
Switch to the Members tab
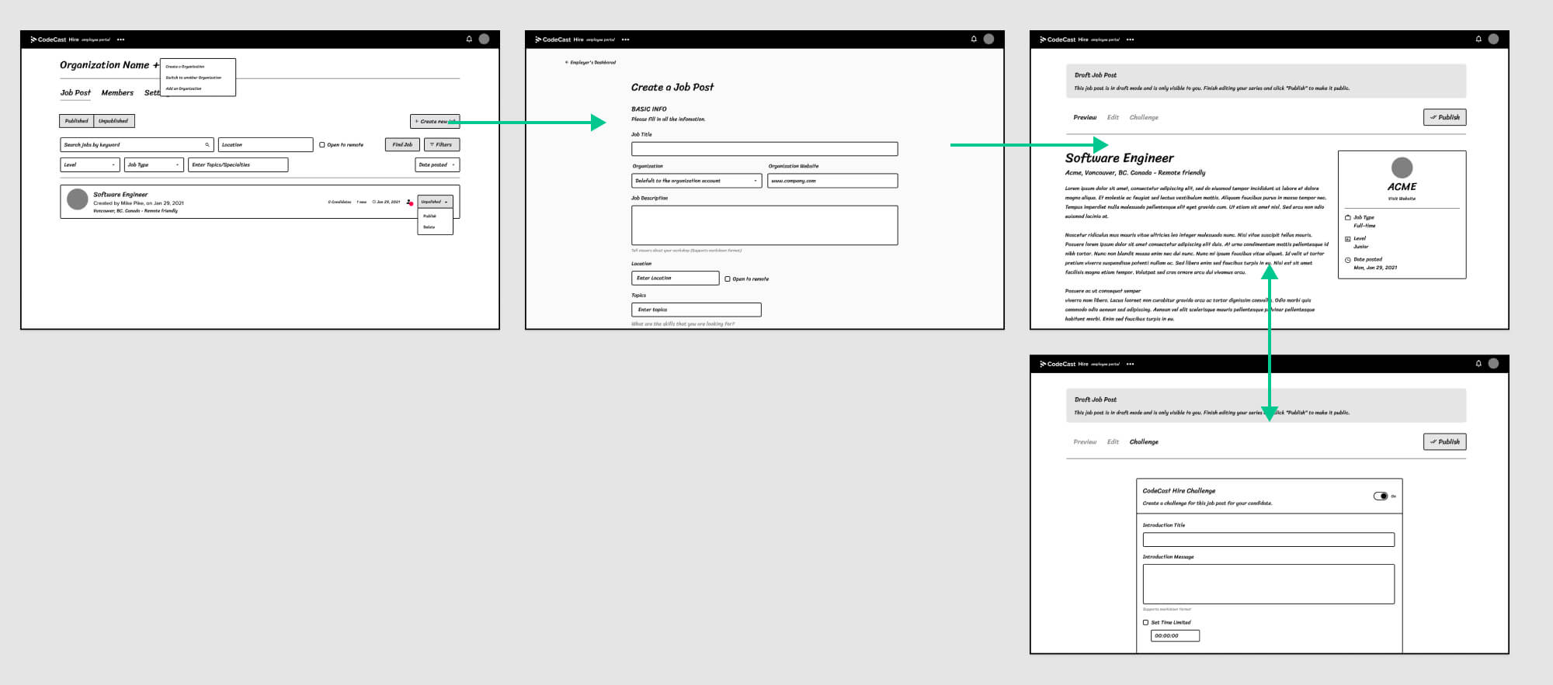(x=117, y=93)
